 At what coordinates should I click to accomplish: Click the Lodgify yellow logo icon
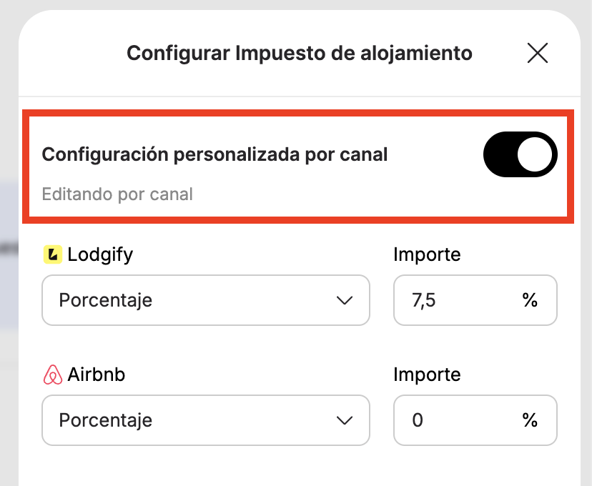click(53, 254)
